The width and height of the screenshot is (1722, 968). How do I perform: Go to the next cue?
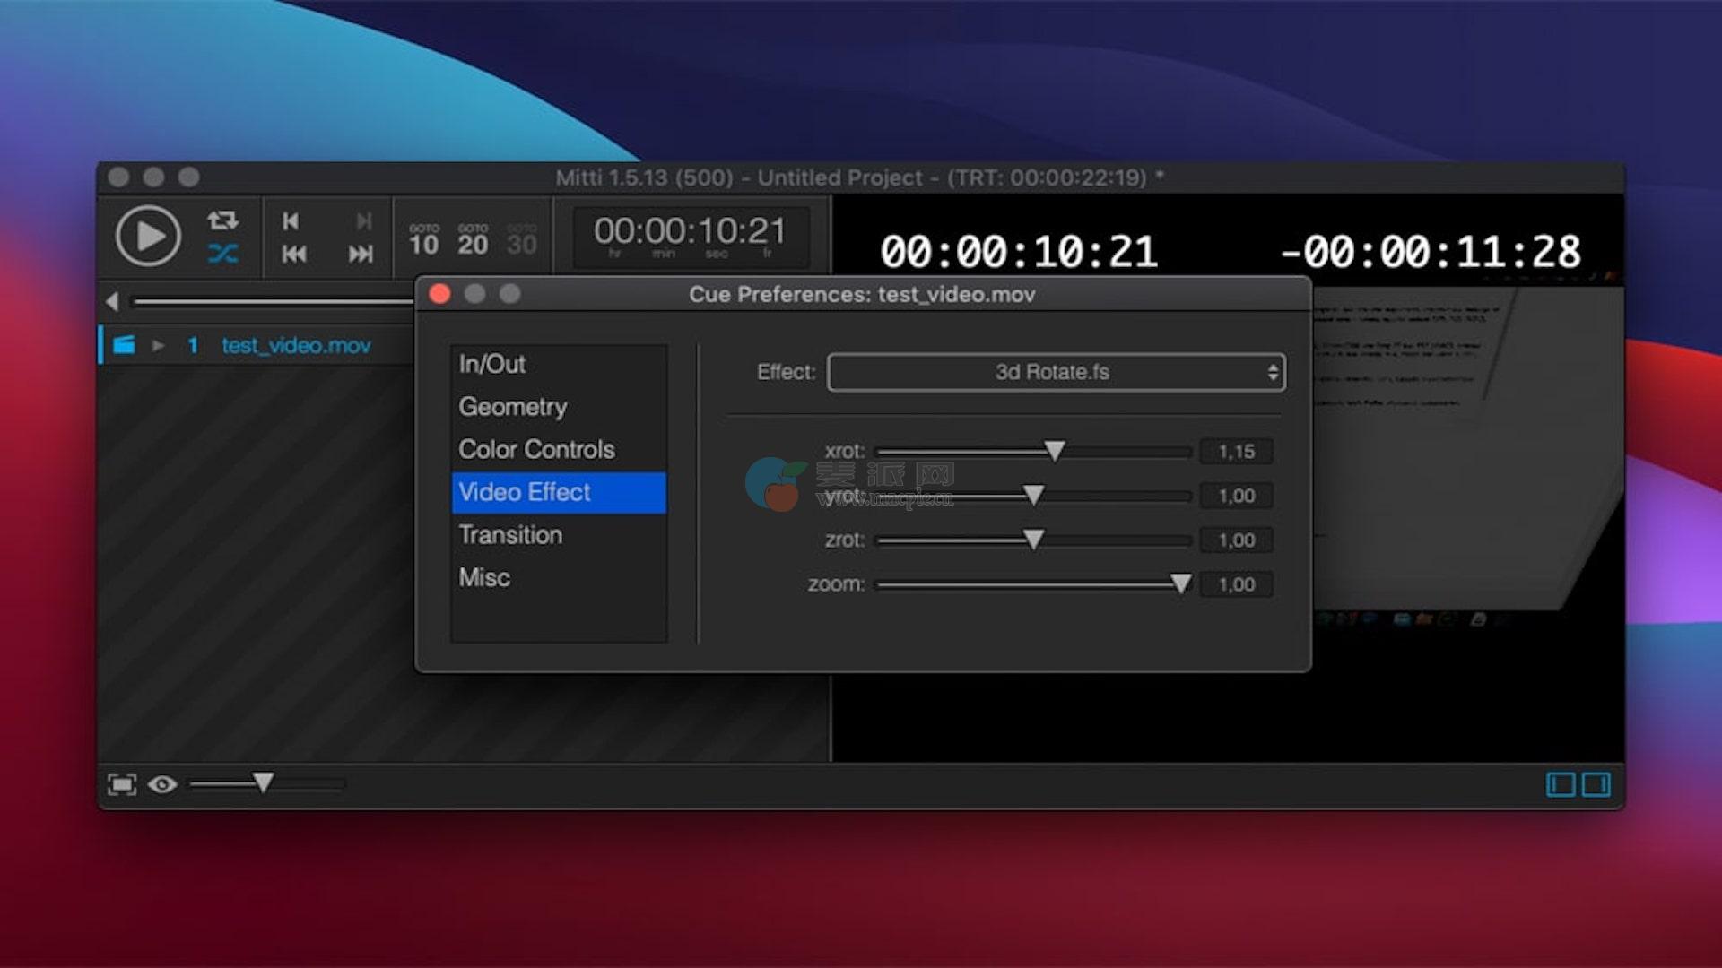click(x=361, y=255)
